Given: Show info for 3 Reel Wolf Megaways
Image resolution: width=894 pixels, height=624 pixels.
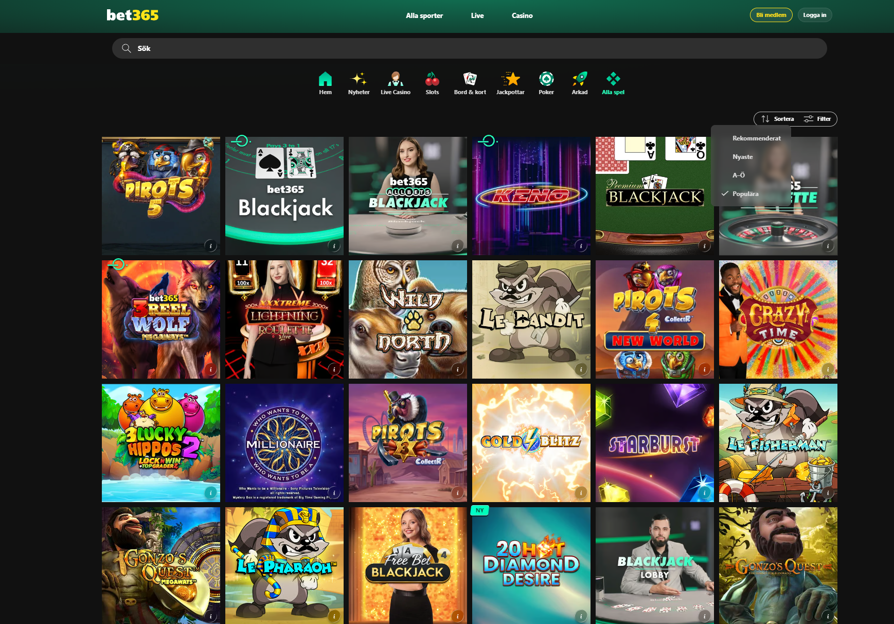Looking at the screenshot, I should tap(210, 369).
